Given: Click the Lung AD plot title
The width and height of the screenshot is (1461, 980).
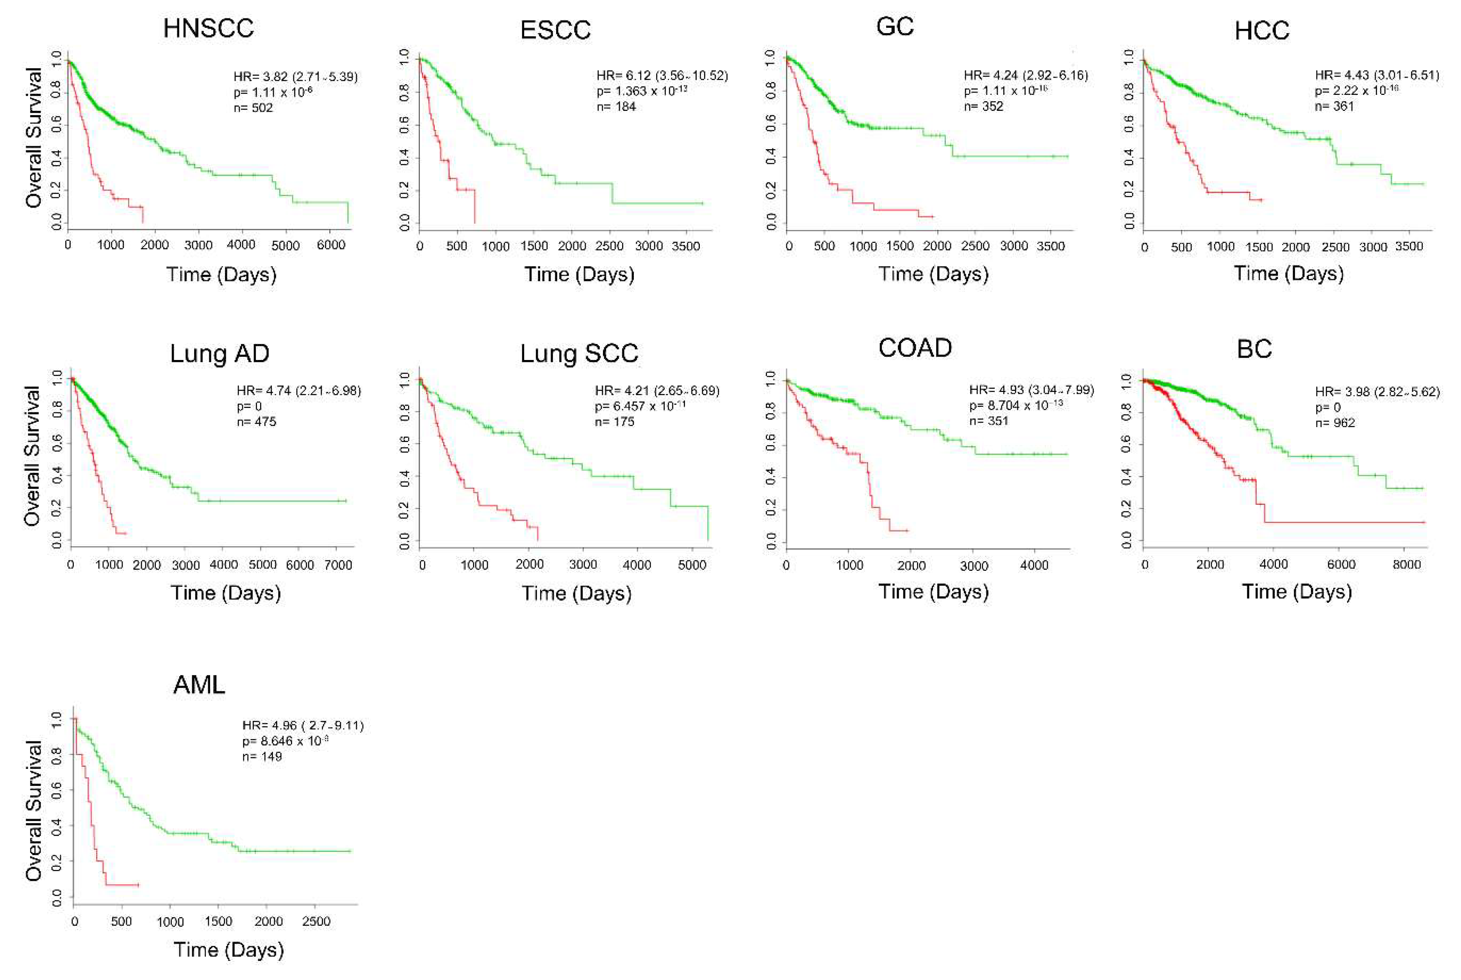Looking at the screenshot, I should tap(219, 353).
